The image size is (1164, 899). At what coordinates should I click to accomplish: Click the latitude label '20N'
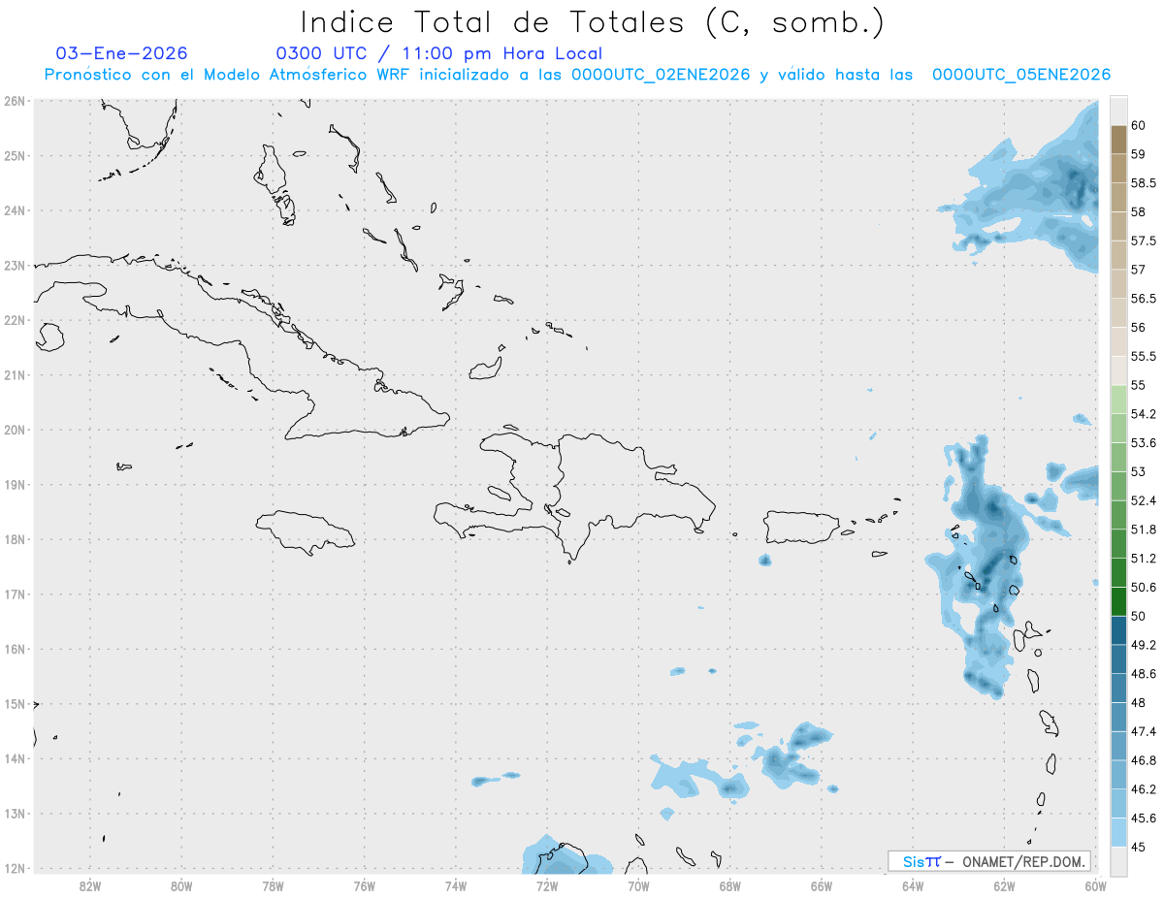pyautogui.click(x=15, y=430)
